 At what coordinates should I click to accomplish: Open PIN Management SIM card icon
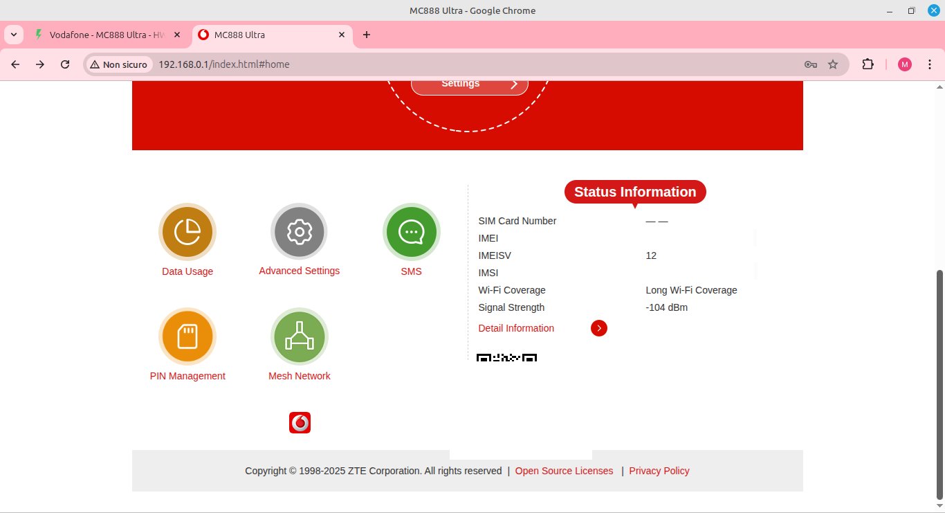point(187,336)
